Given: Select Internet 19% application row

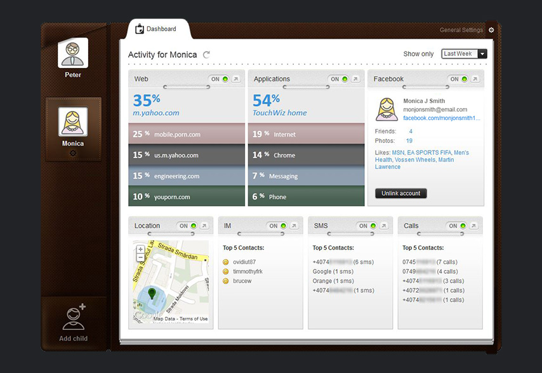Looking at the screenshot, I should 307,133.
